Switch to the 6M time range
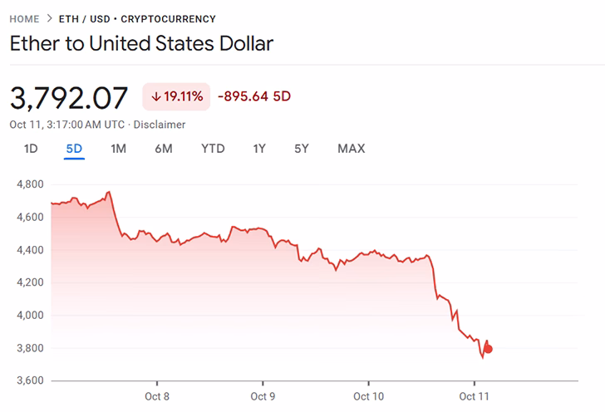The height and width of the screenshot is (412, 605). click(x=163, y=149)
